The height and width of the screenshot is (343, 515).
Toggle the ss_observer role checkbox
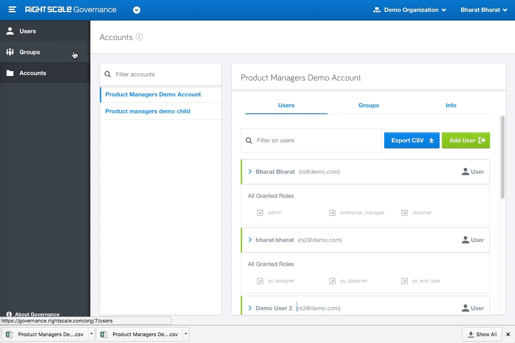pyautogui.click(x=332, y=281)
